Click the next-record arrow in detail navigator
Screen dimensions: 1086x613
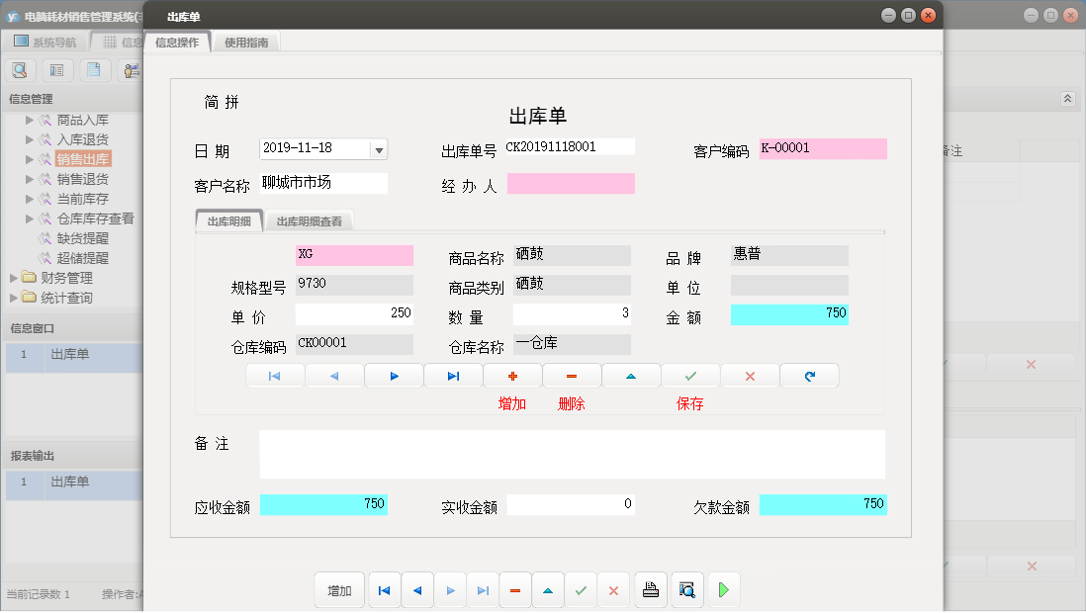394,376
